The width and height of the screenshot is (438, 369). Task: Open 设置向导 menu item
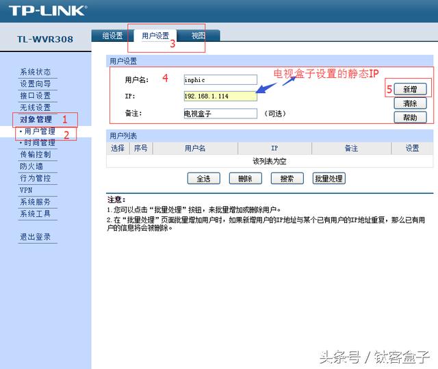pos(36,84)
